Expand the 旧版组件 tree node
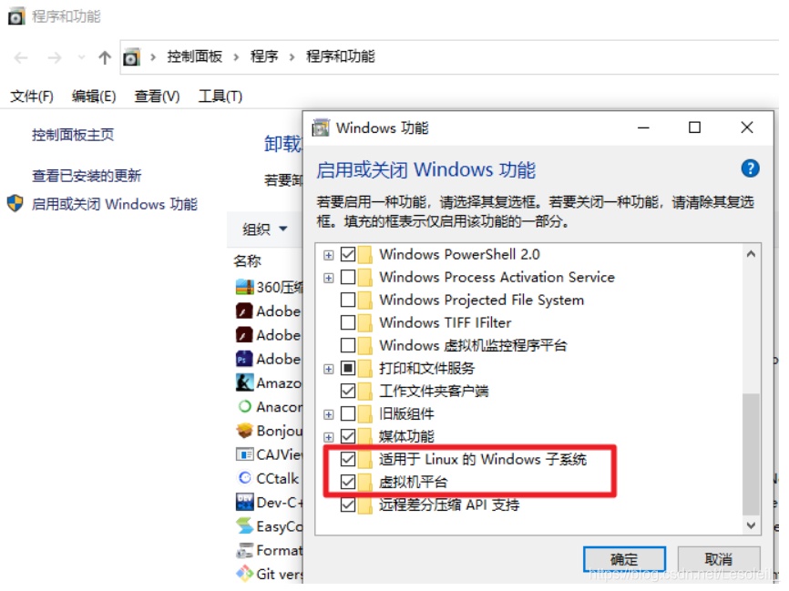789x591 pixels. pos(329,414)
